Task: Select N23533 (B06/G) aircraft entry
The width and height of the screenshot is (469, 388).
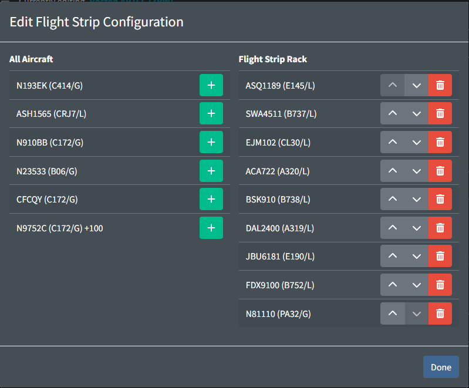Action: 47,171
